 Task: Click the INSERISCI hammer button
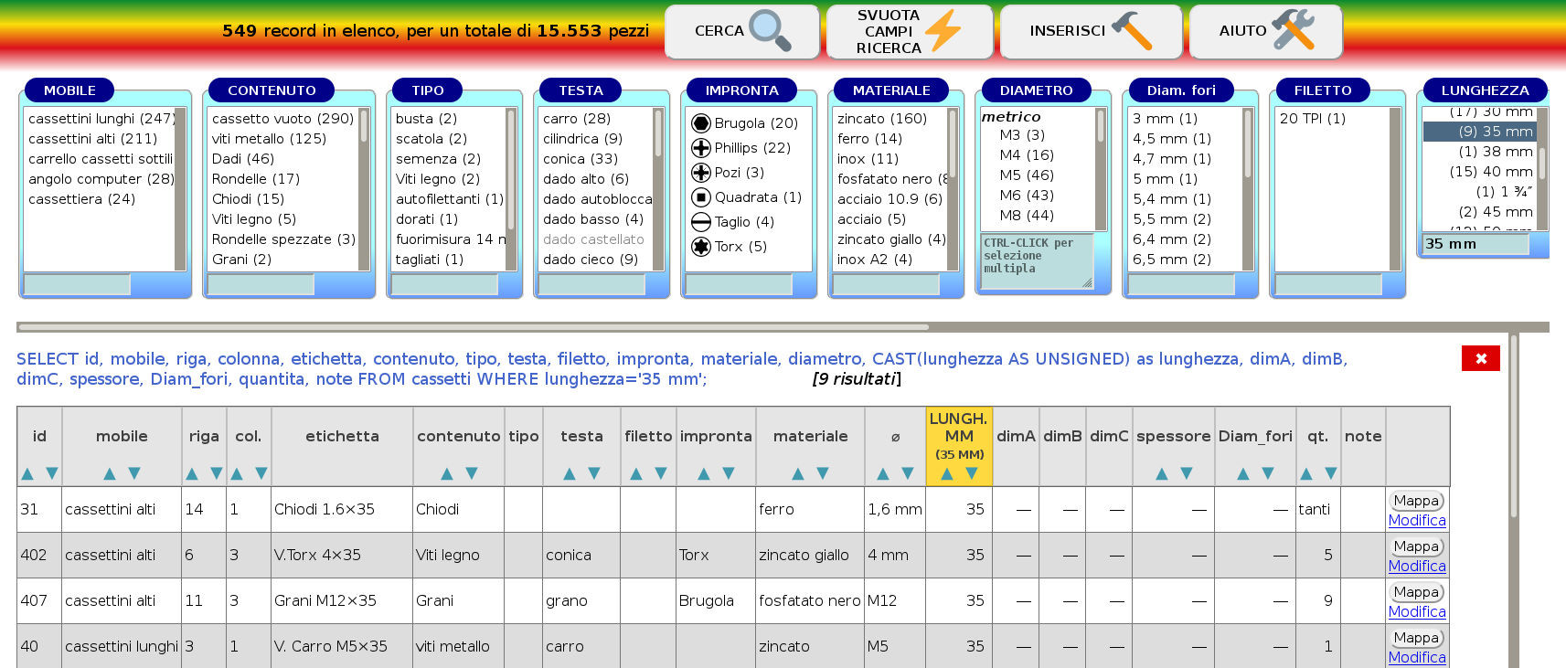click(1089, 31)
